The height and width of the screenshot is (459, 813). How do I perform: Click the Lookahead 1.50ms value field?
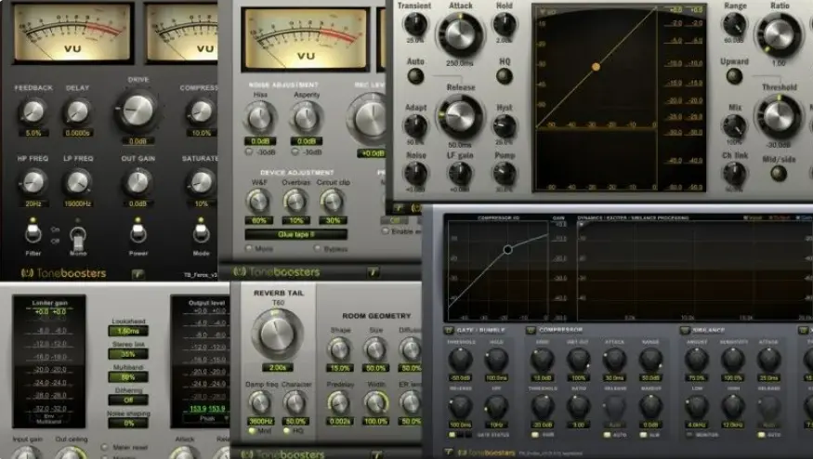coord(128,332)
